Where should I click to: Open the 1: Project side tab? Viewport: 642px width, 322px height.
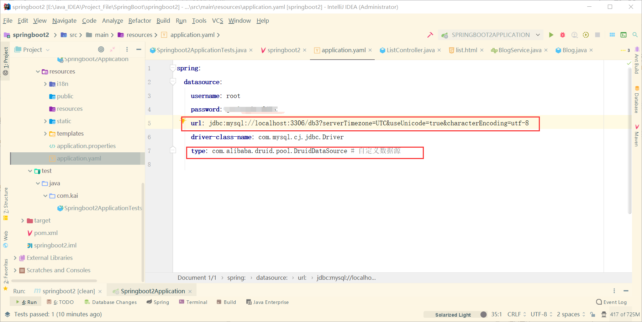tap(6, 61)
